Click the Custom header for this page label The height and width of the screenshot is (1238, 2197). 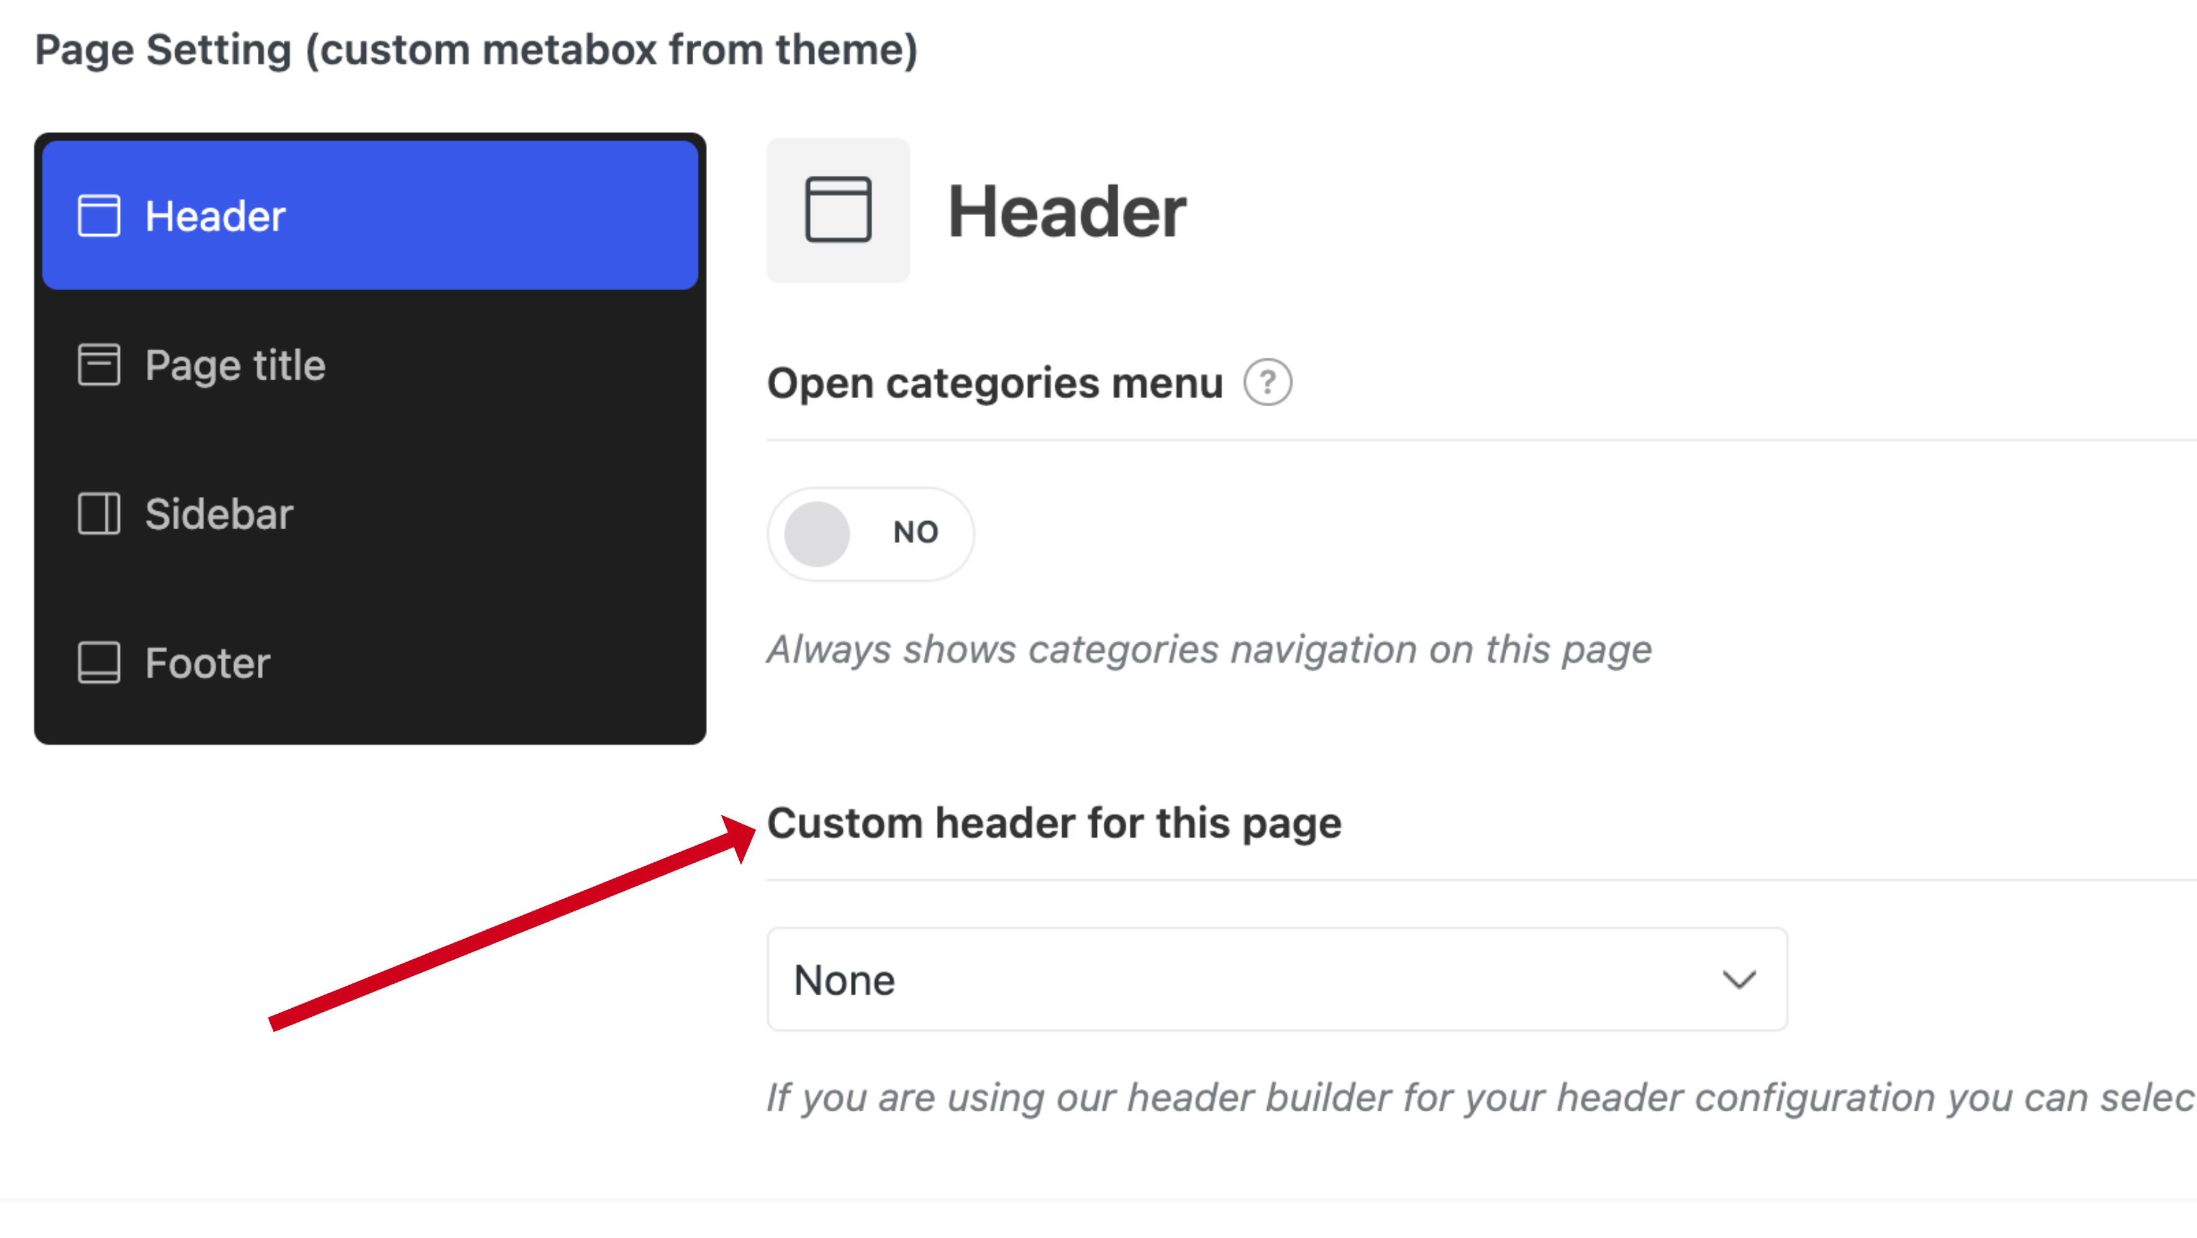tap(1054, 824)
